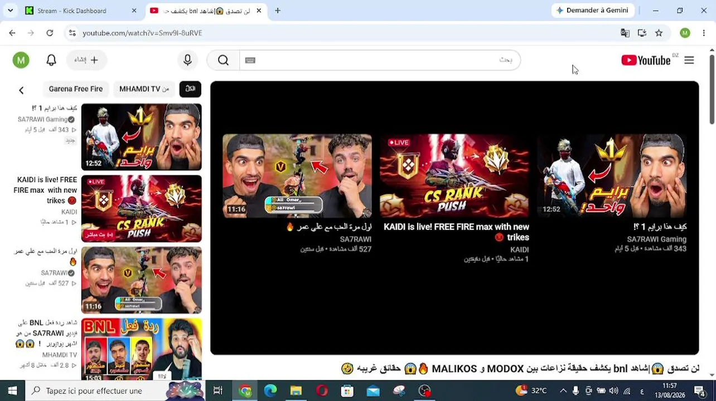Image resolution: width=716 pixels, height=401 pixels.
Task: Open sidebar CS Rank Push live thumbnail
Action: 142,209
